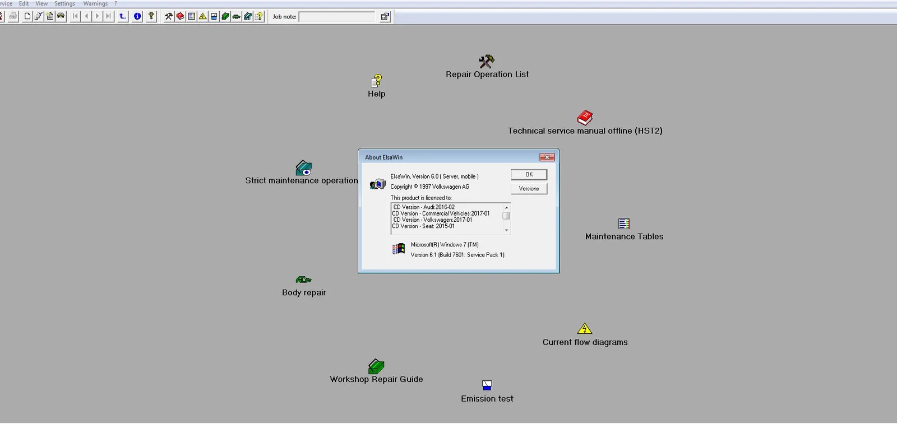This screenshot has height=424, width=897.
Task: Click OK in About ElsaWin dialog
Action: [529, 175]
